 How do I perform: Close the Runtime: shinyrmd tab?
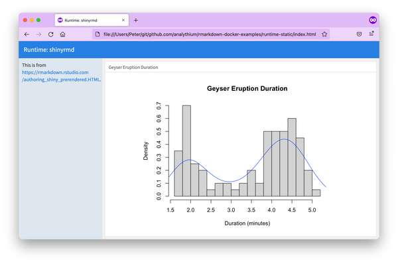point(123,20)
